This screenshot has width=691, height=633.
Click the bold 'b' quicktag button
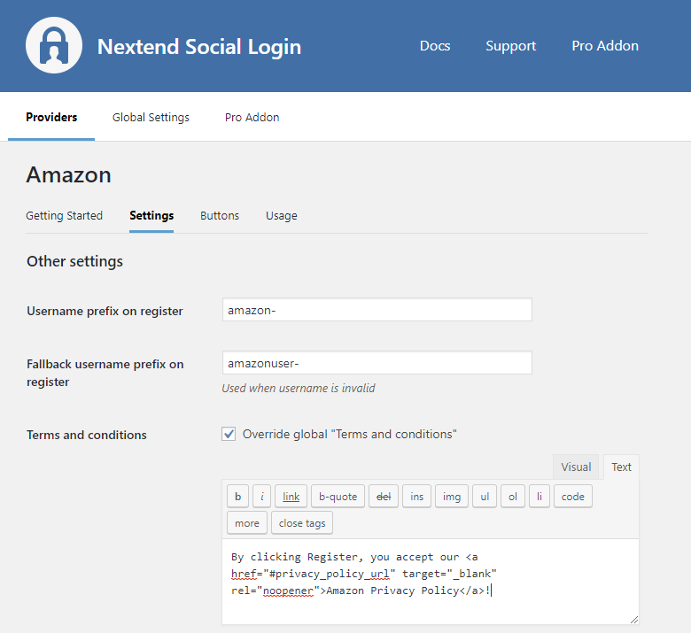click(x=237, y=497)
